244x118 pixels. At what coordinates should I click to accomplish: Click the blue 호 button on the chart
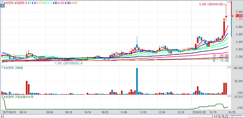click(x=2, y=6)
